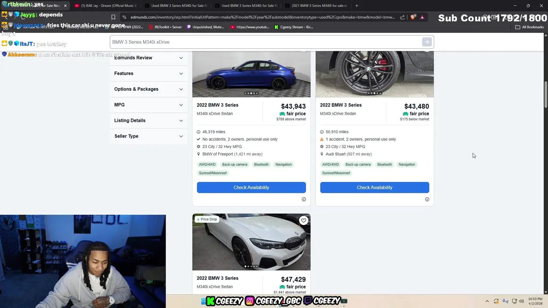Click "BMW of Freeport" dealer name

[217, 154]
